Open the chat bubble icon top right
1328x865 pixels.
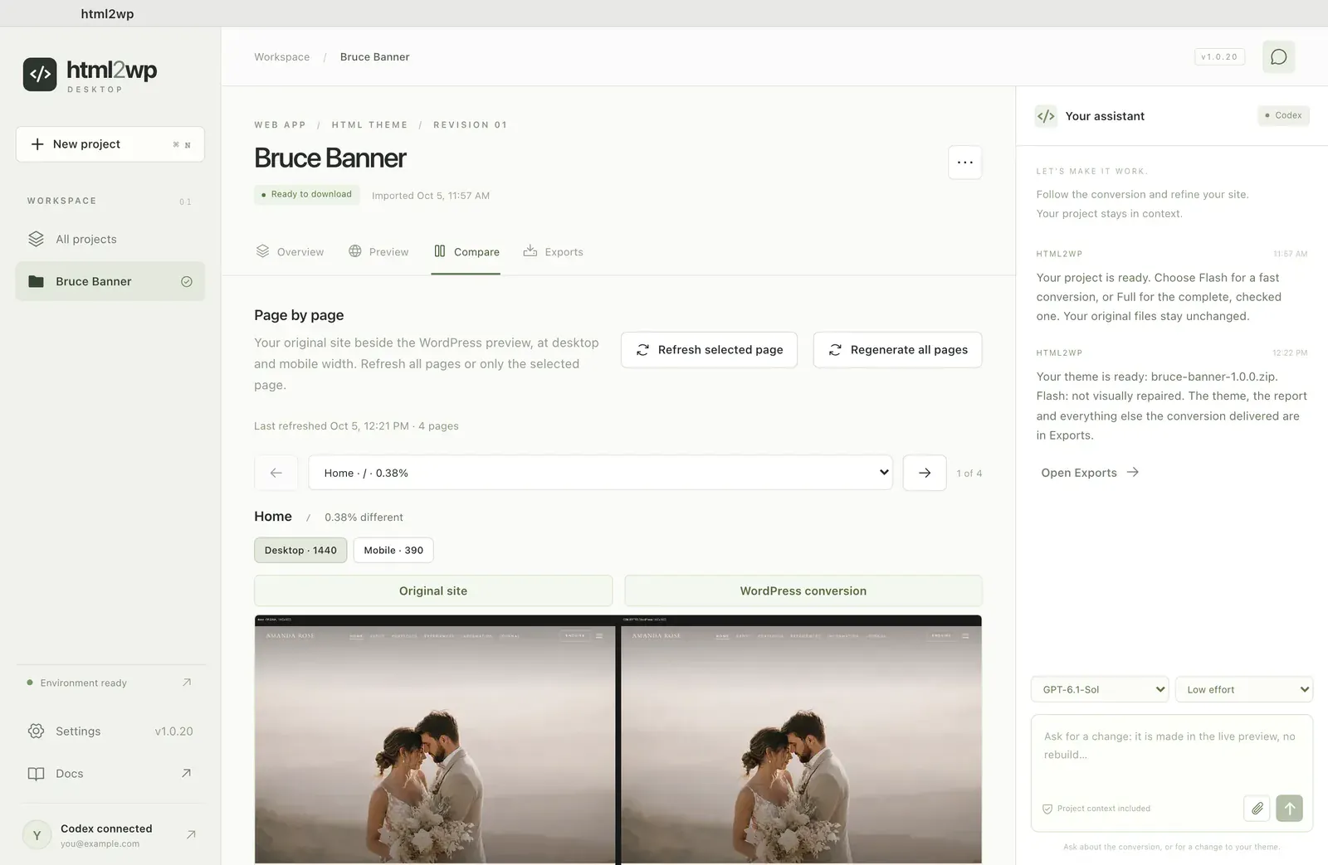(1279, 56)
